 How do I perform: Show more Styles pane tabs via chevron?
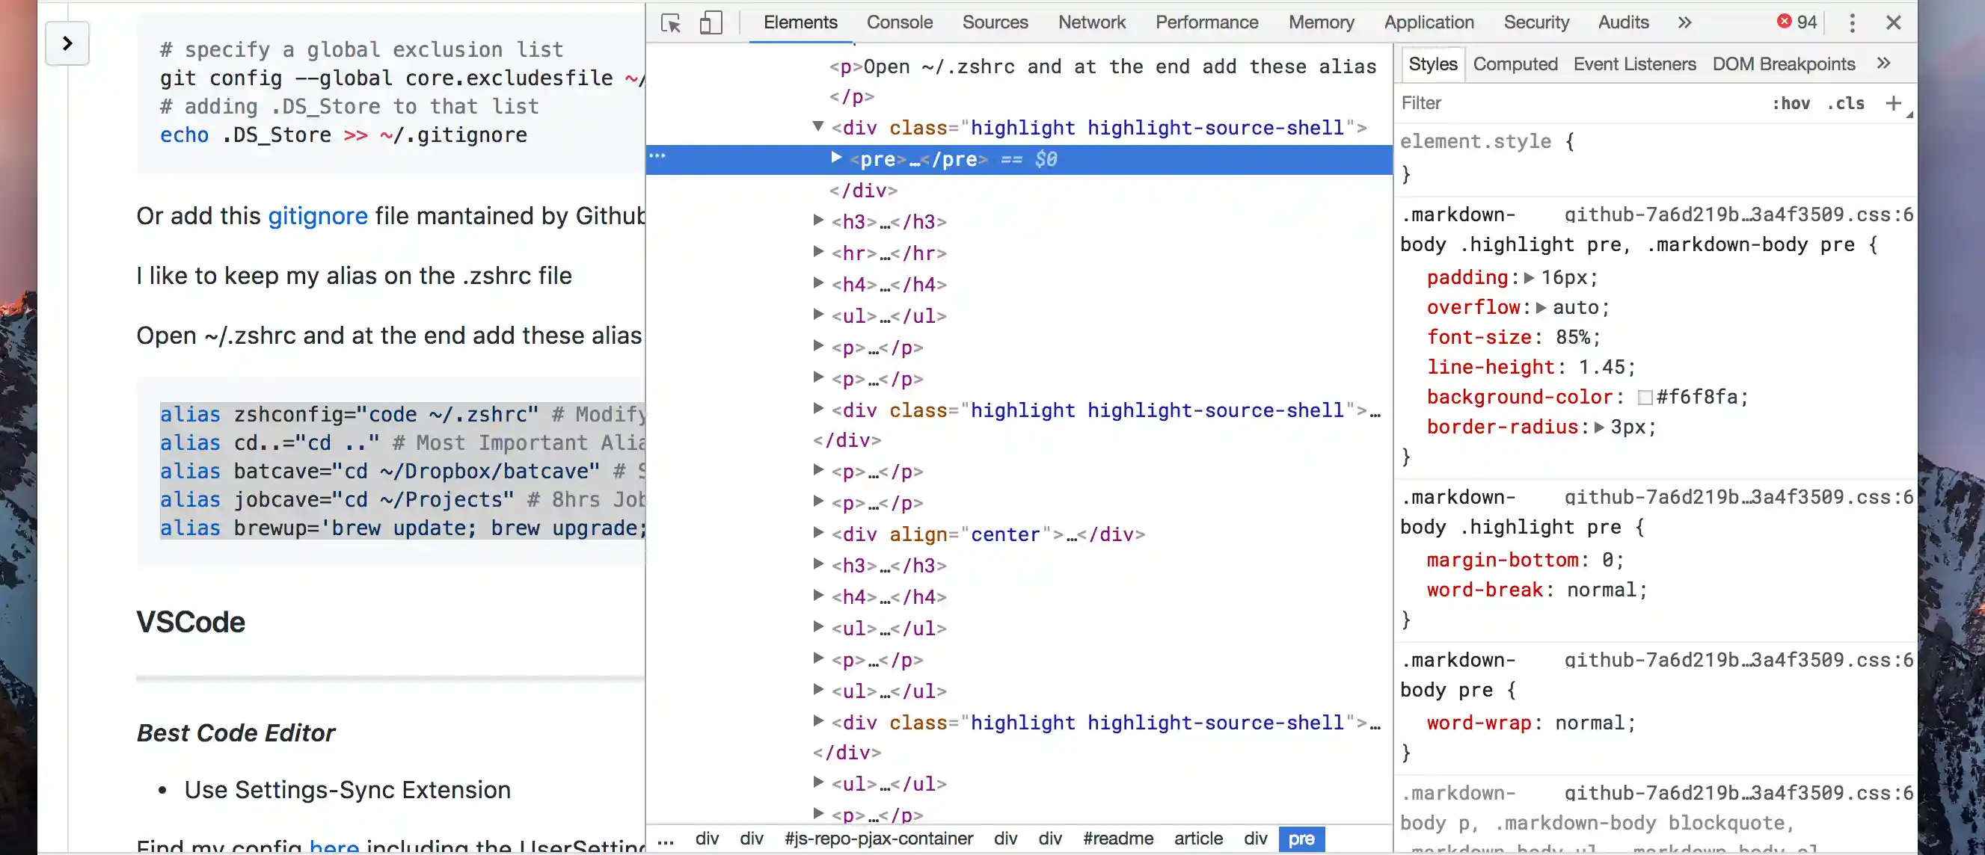tap(1883, 64)
